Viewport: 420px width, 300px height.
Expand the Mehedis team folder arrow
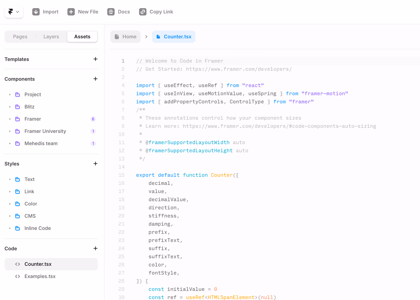click(10, 144)
